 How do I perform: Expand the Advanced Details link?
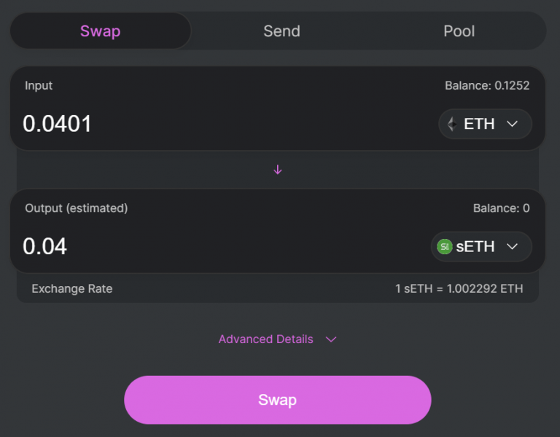(x=266, y=339)
